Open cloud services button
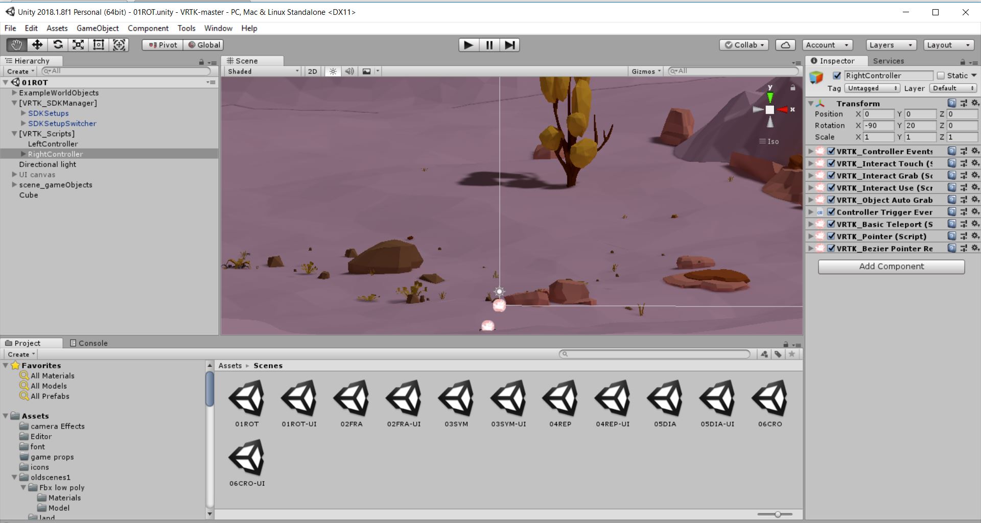Screen dimensions: 981x523 coord(785,45)
